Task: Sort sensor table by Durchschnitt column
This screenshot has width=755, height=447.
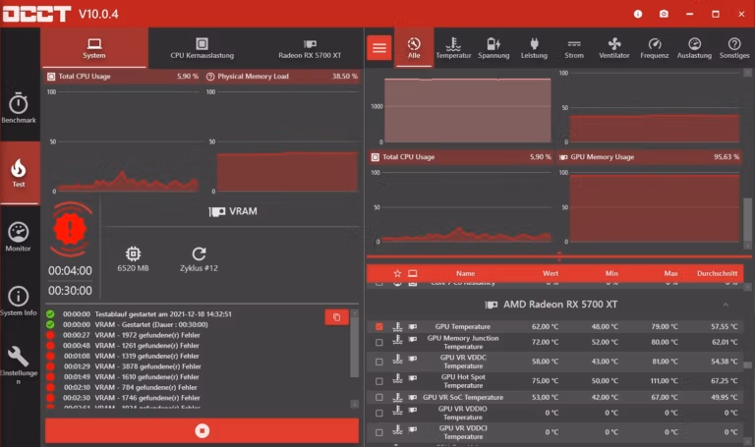Action: pyautogui.click(x=717, y=273)
